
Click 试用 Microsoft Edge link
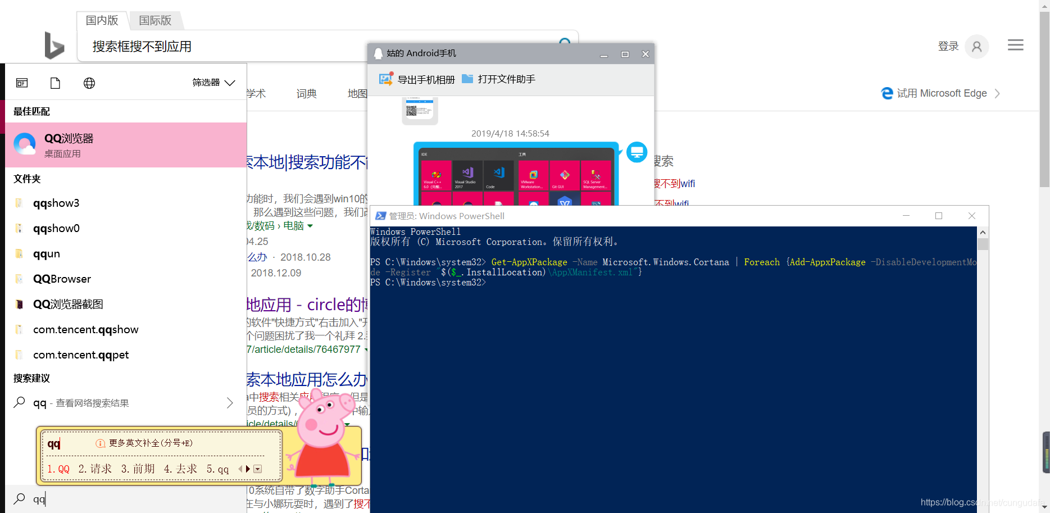click(942, 93)
